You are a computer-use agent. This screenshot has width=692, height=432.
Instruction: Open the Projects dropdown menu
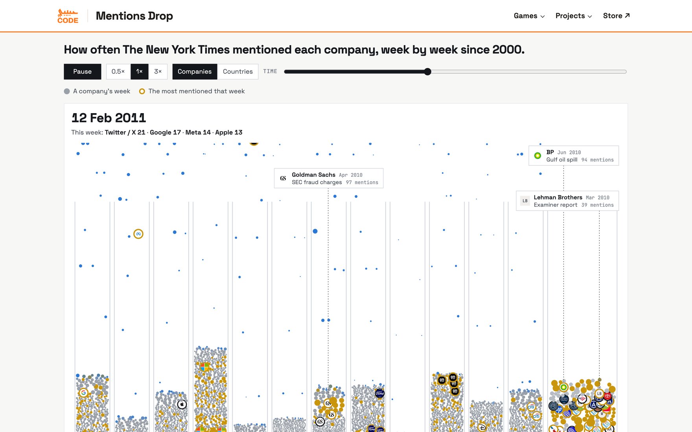pos(574,16)
